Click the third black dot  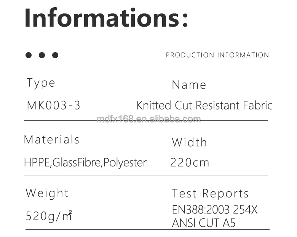(55, 55)
